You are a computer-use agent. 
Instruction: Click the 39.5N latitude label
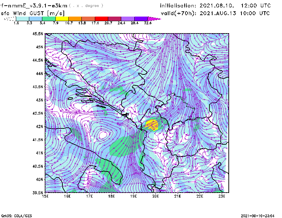coord(38,193)
